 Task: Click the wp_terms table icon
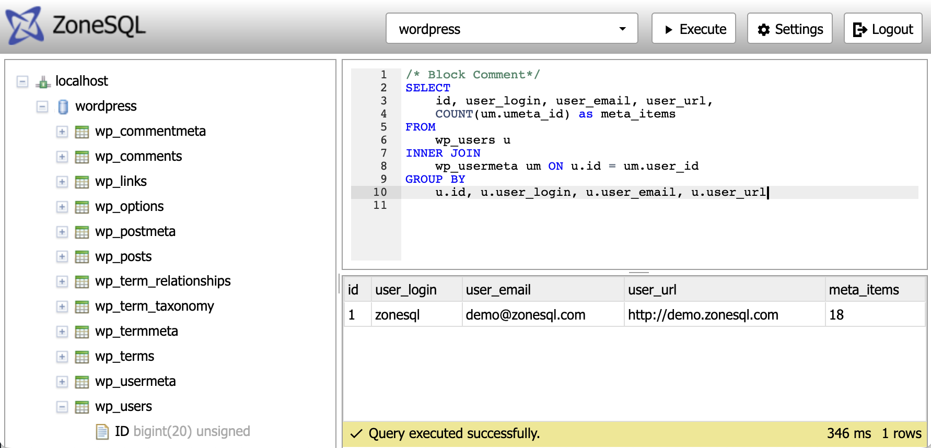point(82,357)
